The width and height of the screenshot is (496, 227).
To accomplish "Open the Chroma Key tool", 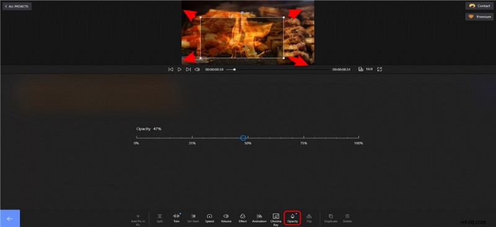I will (x=276, y=220).
